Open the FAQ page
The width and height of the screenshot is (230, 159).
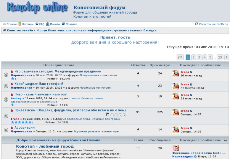[x=40, y=24]
